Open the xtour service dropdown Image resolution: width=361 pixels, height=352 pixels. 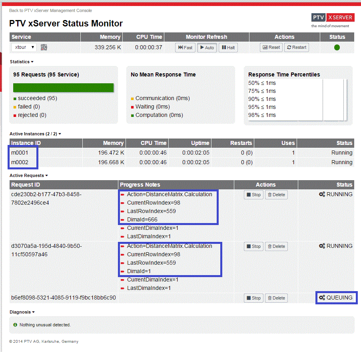[x=24, y=47]
